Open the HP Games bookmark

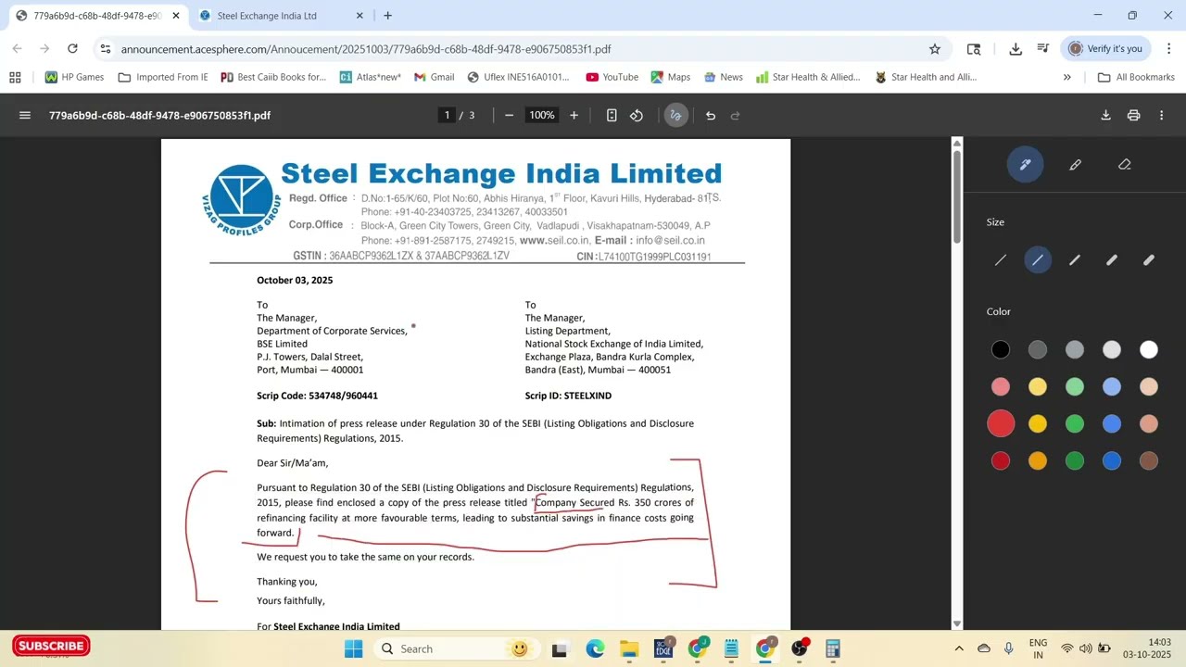(74, 77)
